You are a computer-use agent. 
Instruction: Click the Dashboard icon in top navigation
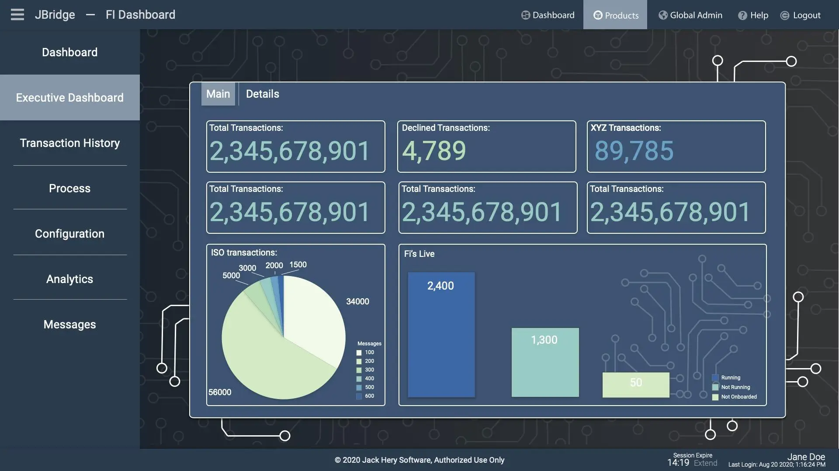coord(525,15)
